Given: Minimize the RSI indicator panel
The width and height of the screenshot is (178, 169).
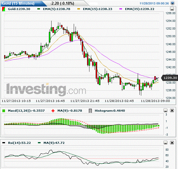Looking at the screenshot, I should (166, 143).
